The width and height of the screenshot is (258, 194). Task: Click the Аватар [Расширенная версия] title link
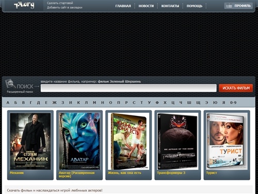(77, 174)
